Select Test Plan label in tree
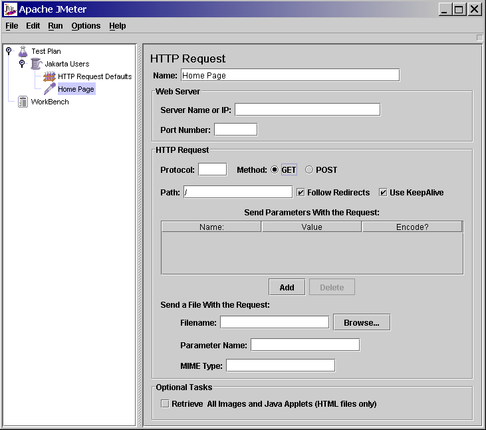The width and height of the screenshot is (486, 430). coord(46,51)
